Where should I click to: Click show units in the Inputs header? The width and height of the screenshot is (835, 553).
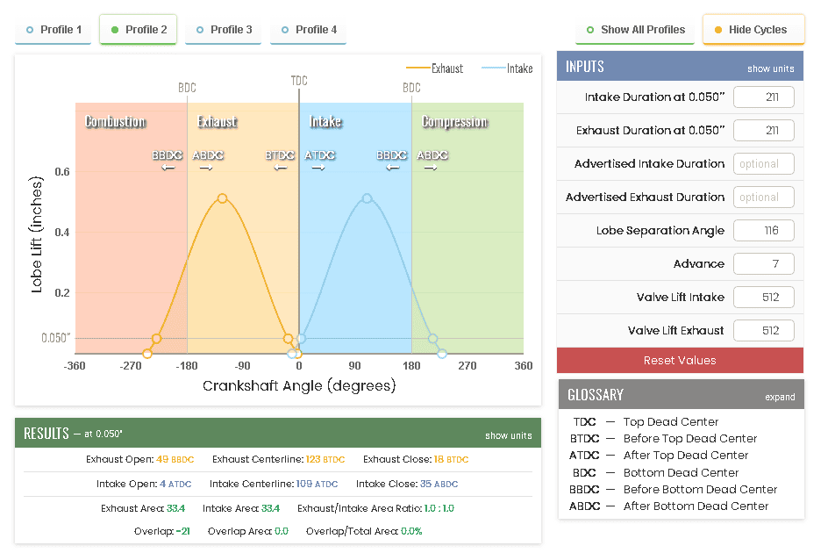[x=771, y=68]
